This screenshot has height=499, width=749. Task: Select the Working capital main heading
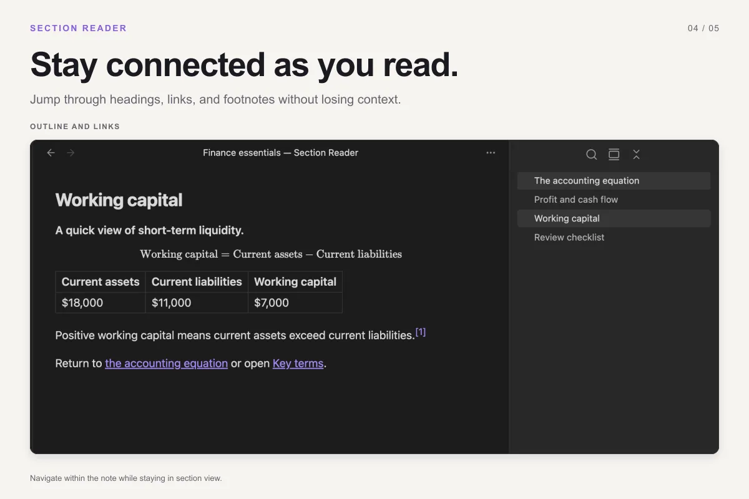tap(119, 200)
